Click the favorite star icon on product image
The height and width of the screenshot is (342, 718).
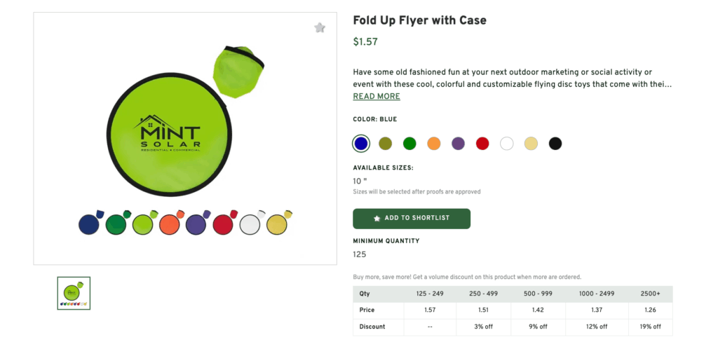320,28
